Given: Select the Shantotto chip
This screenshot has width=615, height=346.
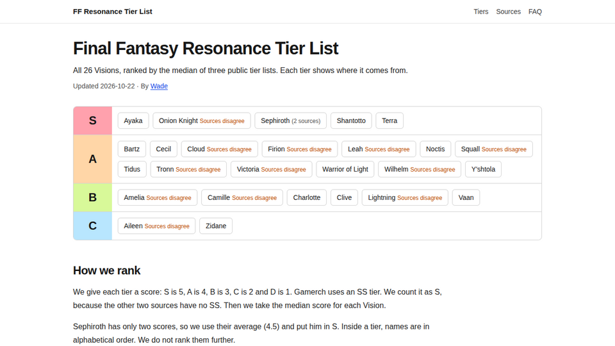Looking at the screenshot, I should click(351, 120).
